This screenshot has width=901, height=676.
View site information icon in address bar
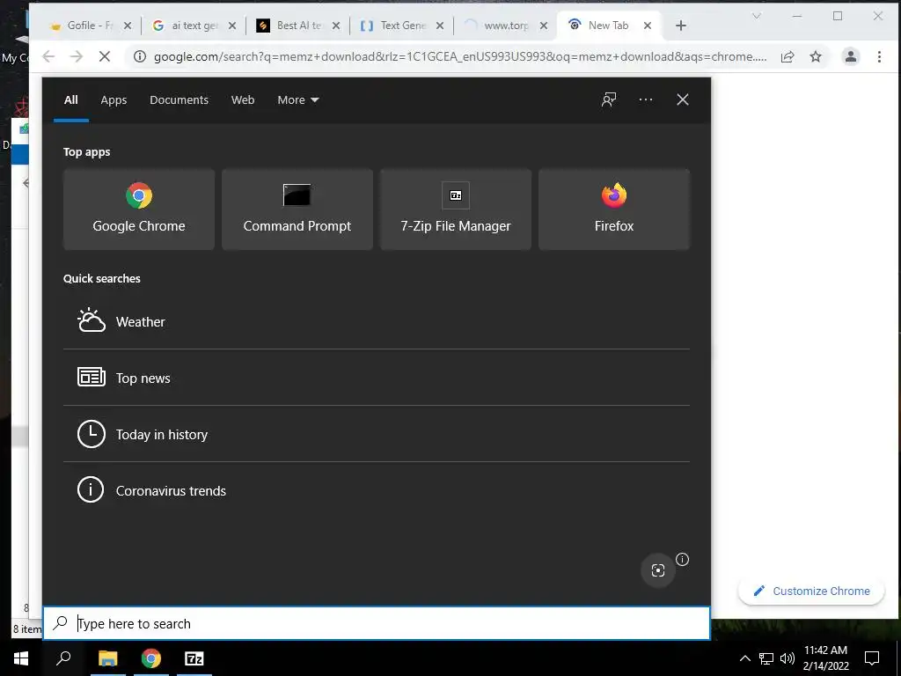[x=140, y=56]
